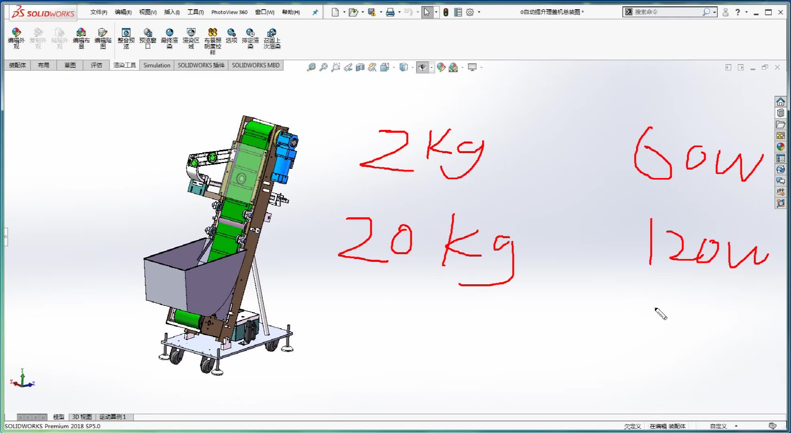Select the 运动算例1 bottom tab
Image resolution: width=791 pixels, height=433 pixels.
(x=112, y=417)
